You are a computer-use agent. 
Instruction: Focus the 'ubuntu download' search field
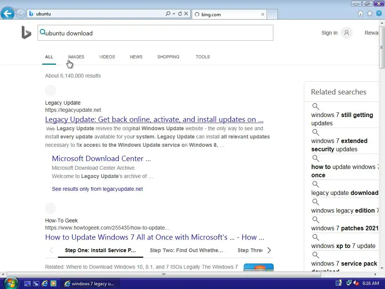point(155,33)
